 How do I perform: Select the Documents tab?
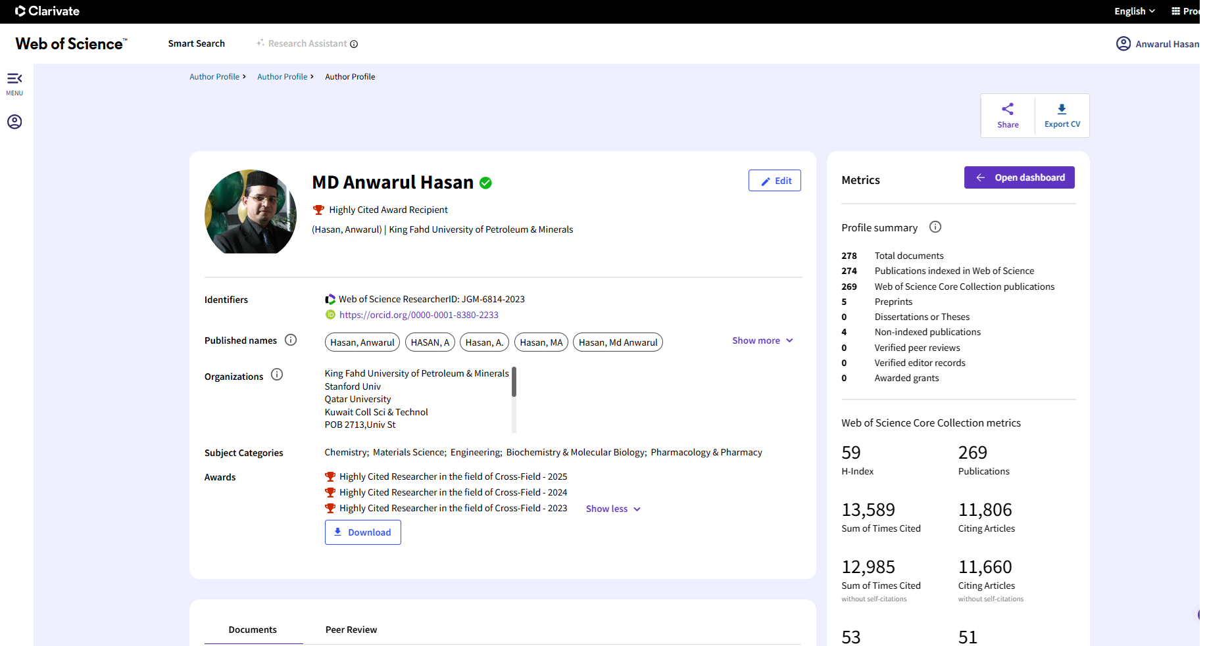(x=253, y=630)
